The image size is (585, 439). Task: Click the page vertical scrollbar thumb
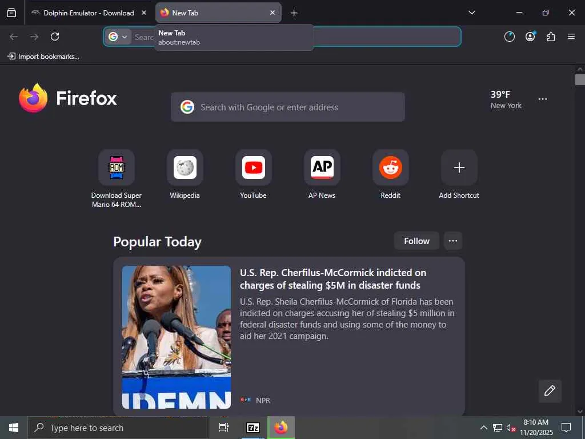coord(580,80)
